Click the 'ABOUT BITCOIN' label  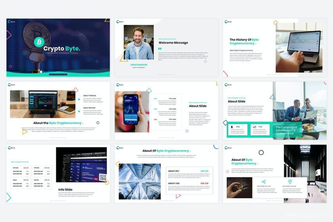[89, 108]
